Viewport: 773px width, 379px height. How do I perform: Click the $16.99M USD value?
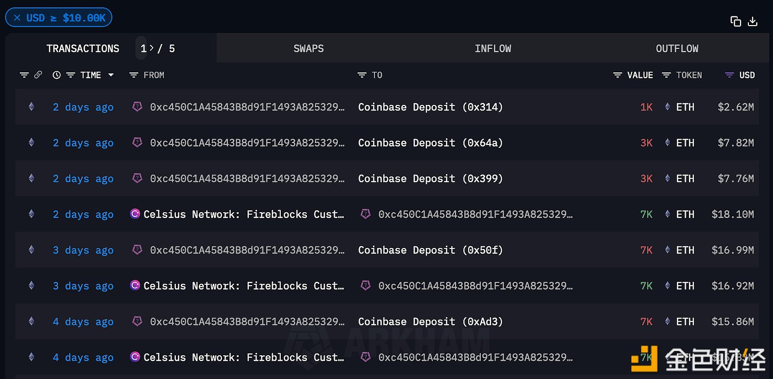tap(733, 250)
